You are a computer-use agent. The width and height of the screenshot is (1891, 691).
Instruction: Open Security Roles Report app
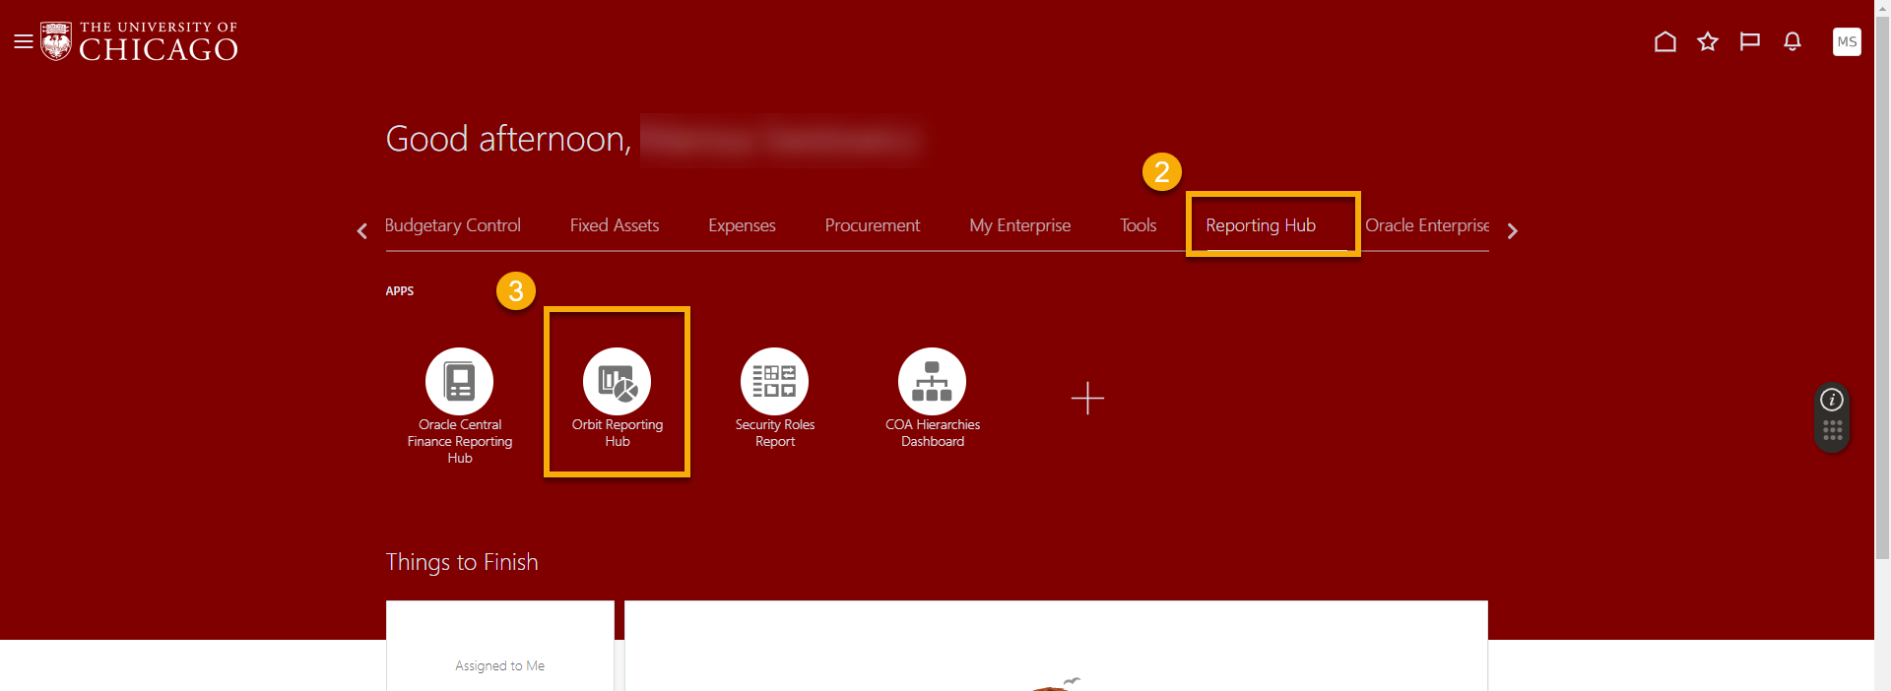775,398
